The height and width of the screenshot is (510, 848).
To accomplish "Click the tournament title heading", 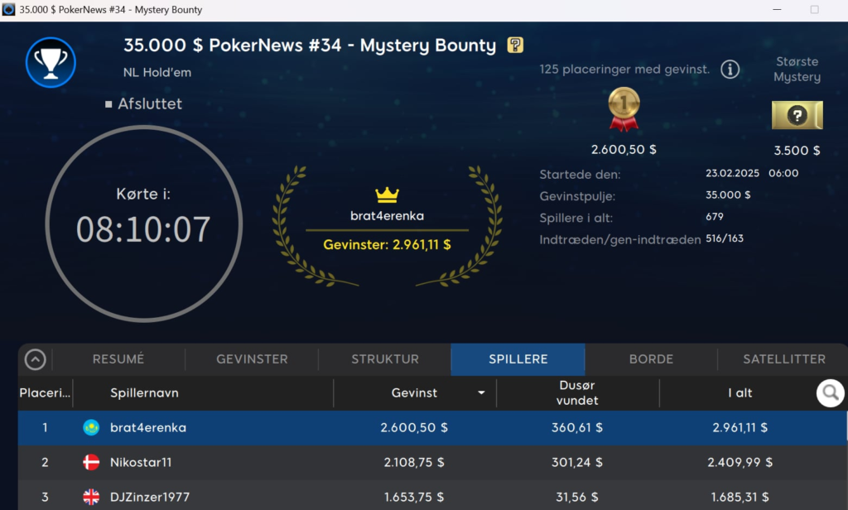I will (x=310, y=46).
